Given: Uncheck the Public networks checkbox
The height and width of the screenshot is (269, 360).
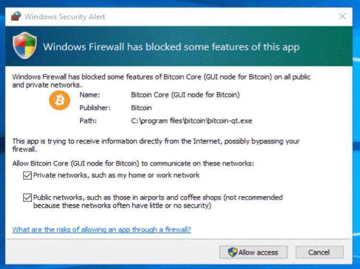Looking at the screenshot, I should pyautogui.click(x=27, y=197).
